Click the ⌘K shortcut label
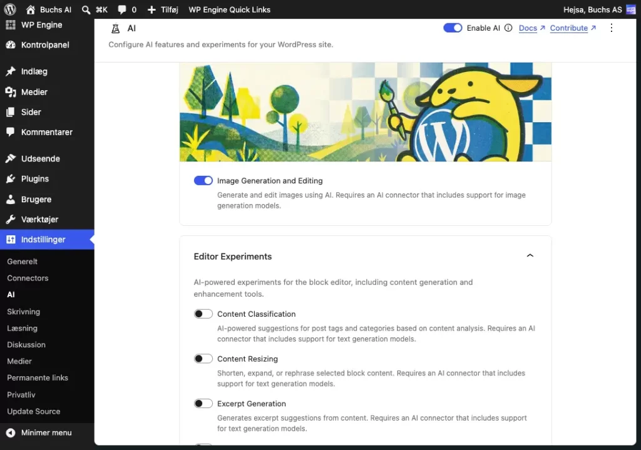The width and height of the screenshot is (641, 450). click(102, 10)
